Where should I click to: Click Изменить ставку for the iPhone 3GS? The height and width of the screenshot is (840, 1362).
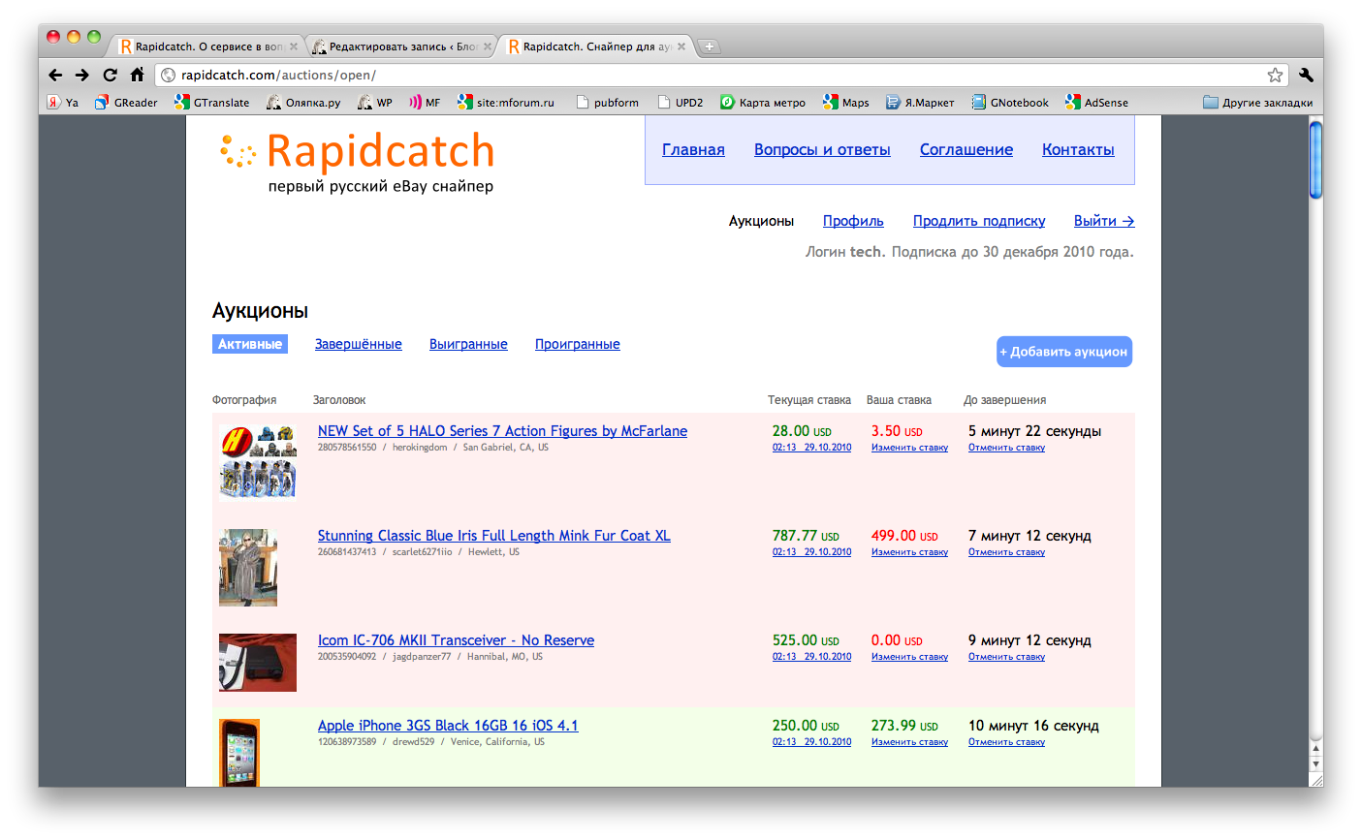tap(909, 742)
